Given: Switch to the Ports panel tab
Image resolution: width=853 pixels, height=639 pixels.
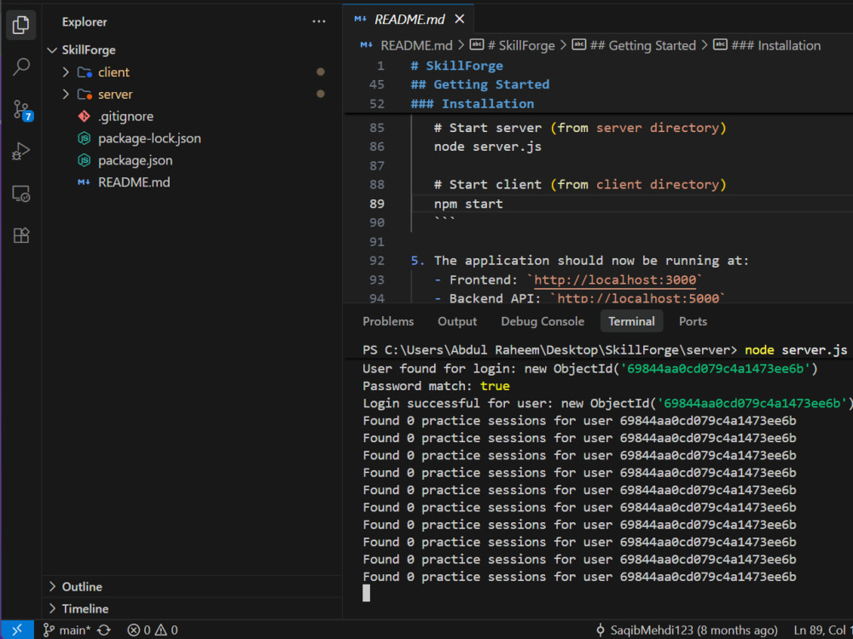Looking at the screenshot, I should coord(693,322).
